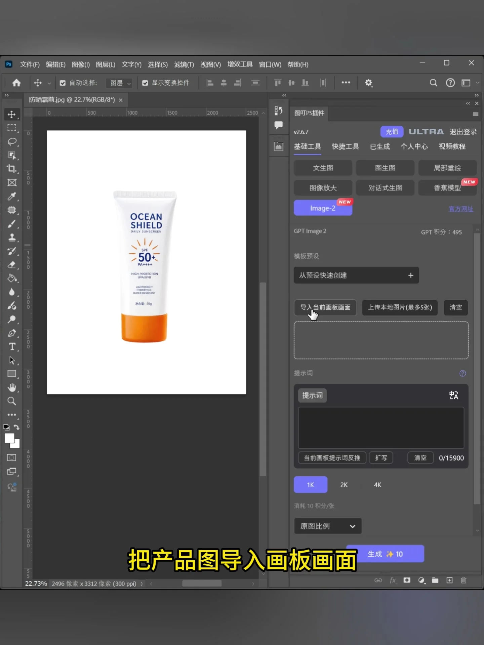Open the 原图比例 aspect ratio dropdown
This screenshot has width=484, height=645.
[328, 526]
